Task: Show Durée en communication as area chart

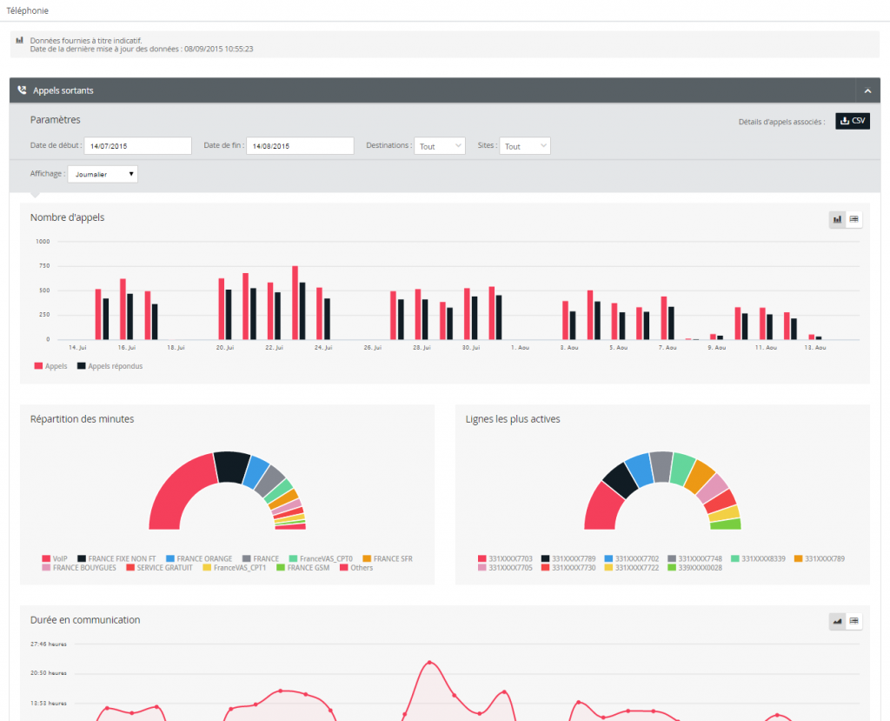Action: (837, 621)
